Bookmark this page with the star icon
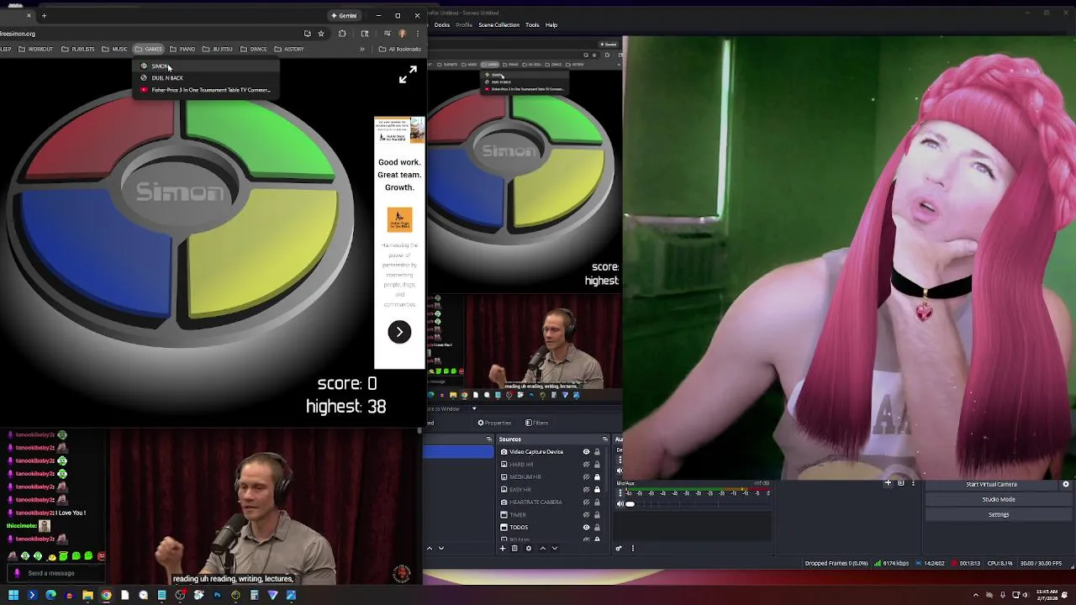The width and height of the screenshot is (1076, 605). point(321,34)
